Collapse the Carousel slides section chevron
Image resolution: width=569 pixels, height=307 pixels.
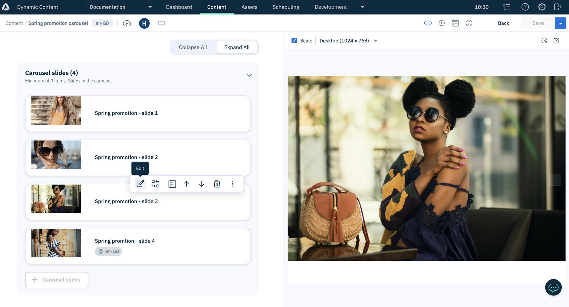249,75
